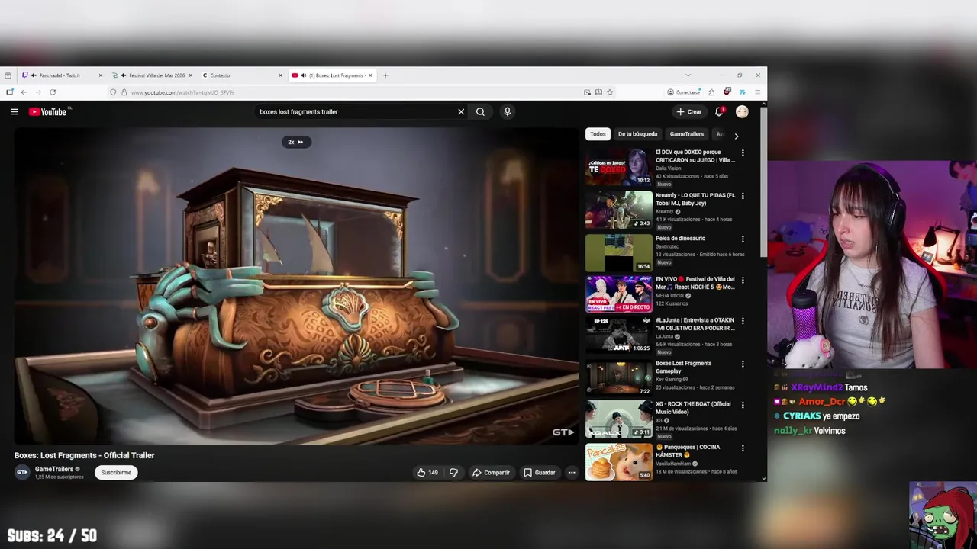
Task: Select the Todos filter chip
Action: click(598, 134)
